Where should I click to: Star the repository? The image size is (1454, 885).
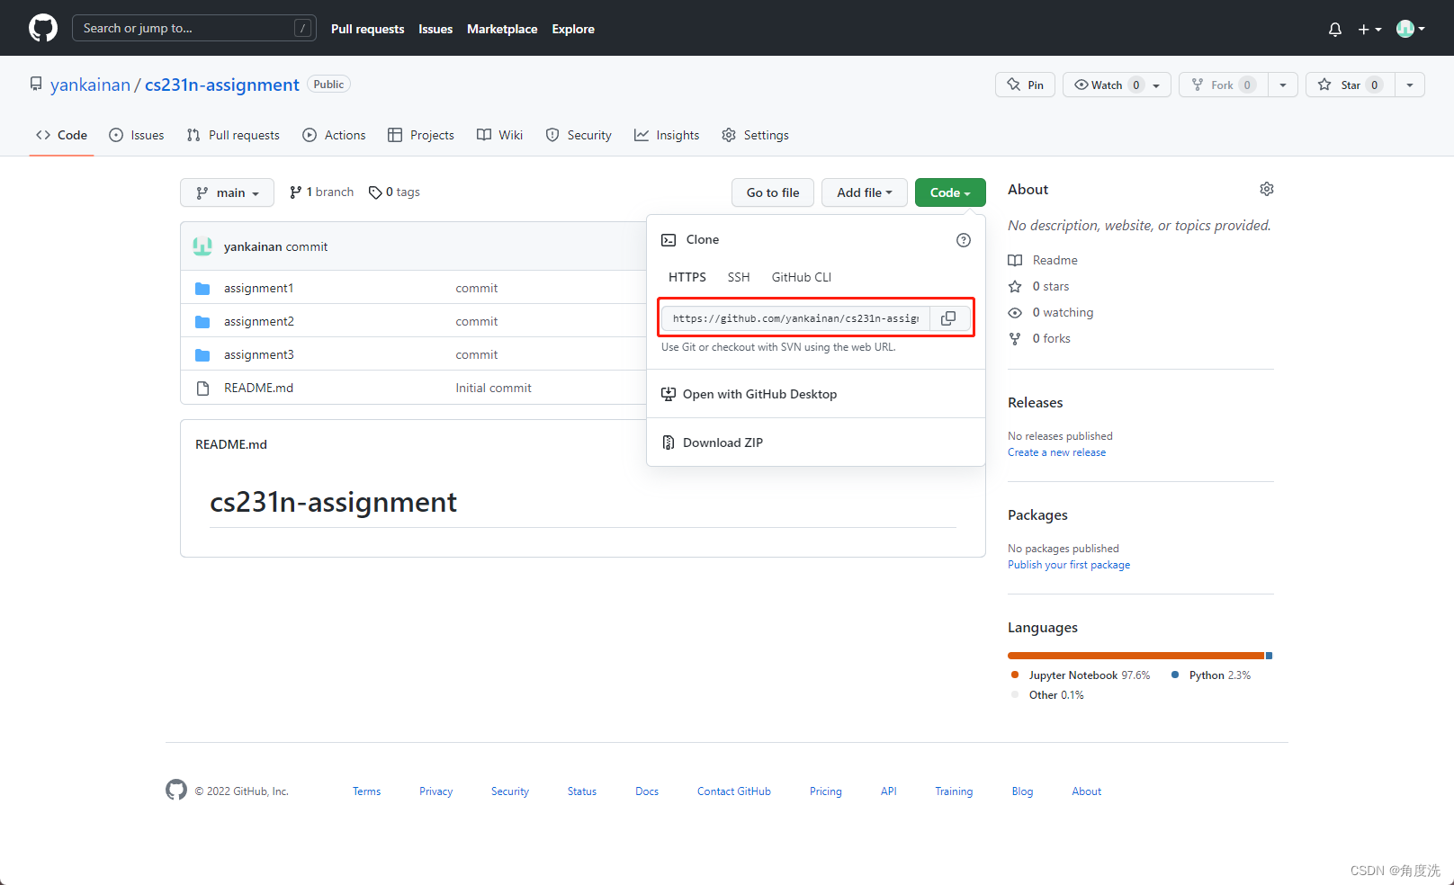pos(1350,85)
